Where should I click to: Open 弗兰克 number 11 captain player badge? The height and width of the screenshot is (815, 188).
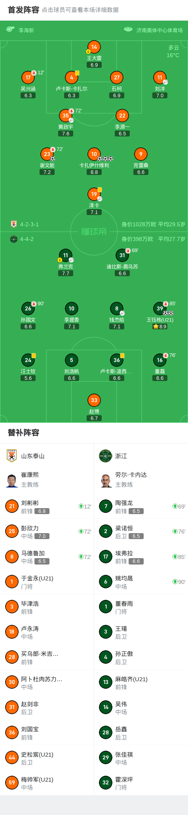coord(66,255)
